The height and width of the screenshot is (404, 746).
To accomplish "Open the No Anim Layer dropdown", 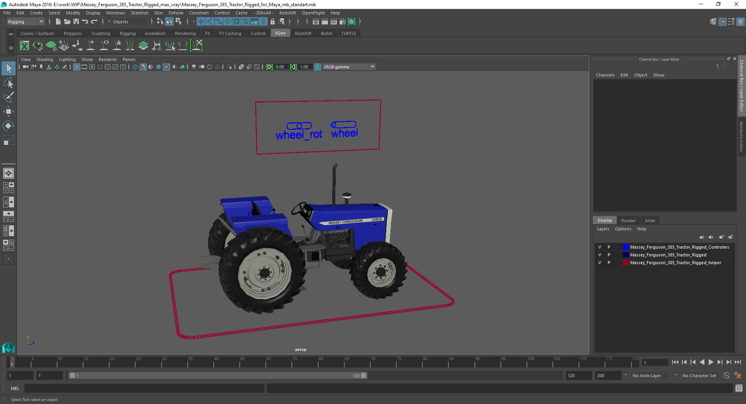I will click(x=650, y=376).
